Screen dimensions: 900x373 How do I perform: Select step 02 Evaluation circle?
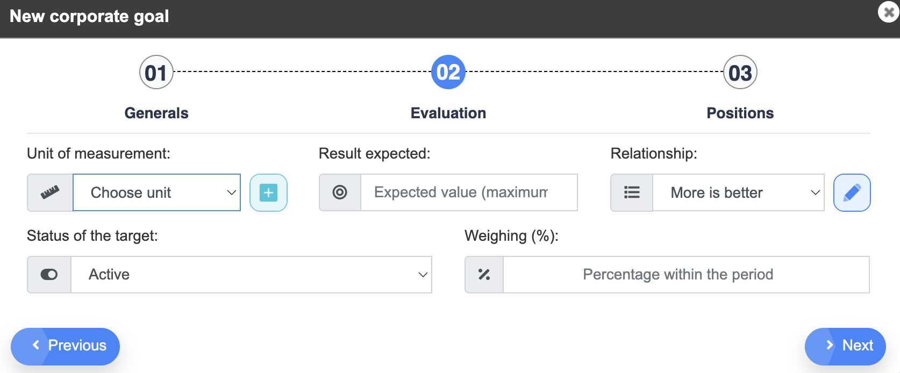[448, 73]
